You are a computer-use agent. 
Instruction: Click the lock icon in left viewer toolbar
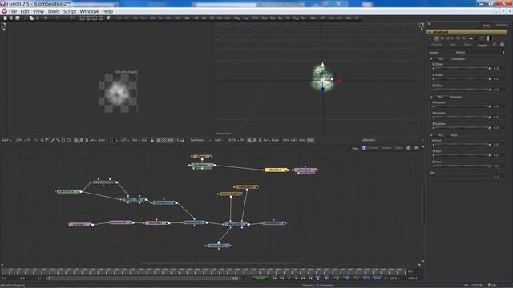[x=152, y=140]
